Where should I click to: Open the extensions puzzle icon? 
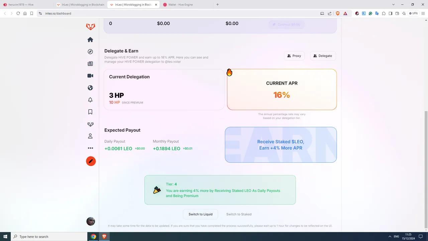click(x=384, y=13)
